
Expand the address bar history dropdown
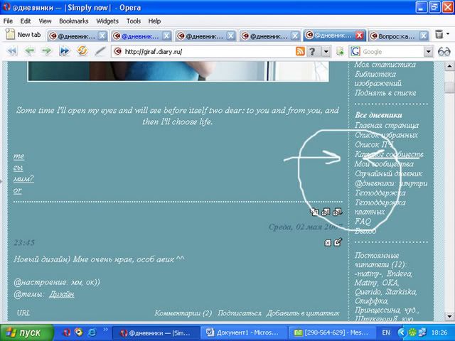click(x=326, y=51)
